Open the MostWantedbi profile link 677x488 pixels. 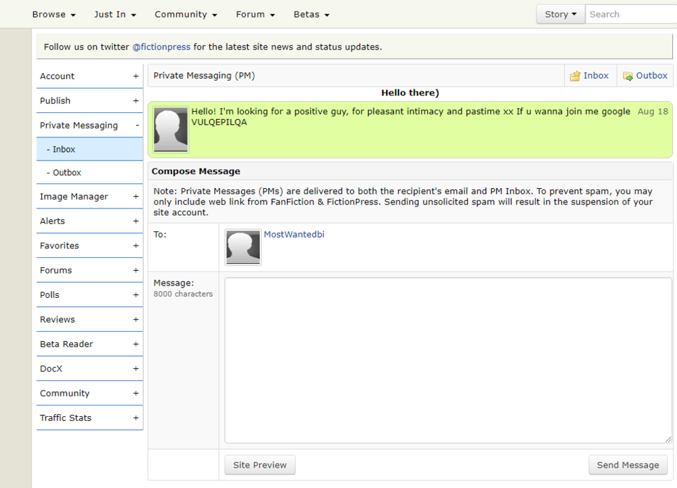click(294, 234)
